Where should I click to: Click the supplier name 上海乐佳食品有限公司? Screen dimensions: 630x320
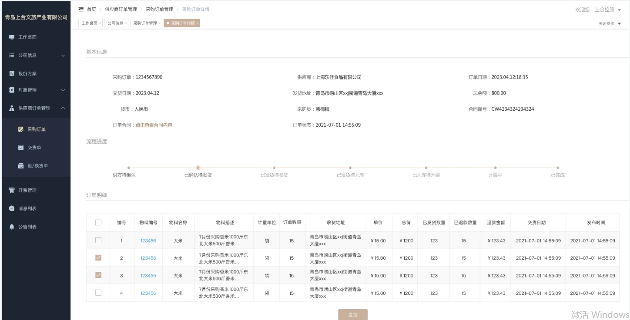(338, 77)
